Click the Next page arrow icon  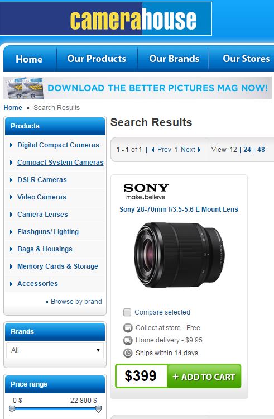point(199,150)
